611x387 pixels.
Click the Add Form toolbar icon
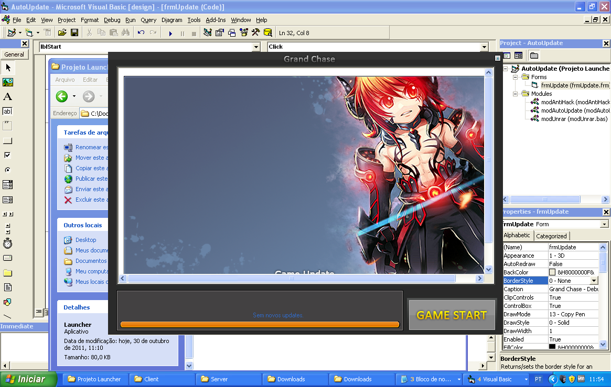[x=29, y=32]
